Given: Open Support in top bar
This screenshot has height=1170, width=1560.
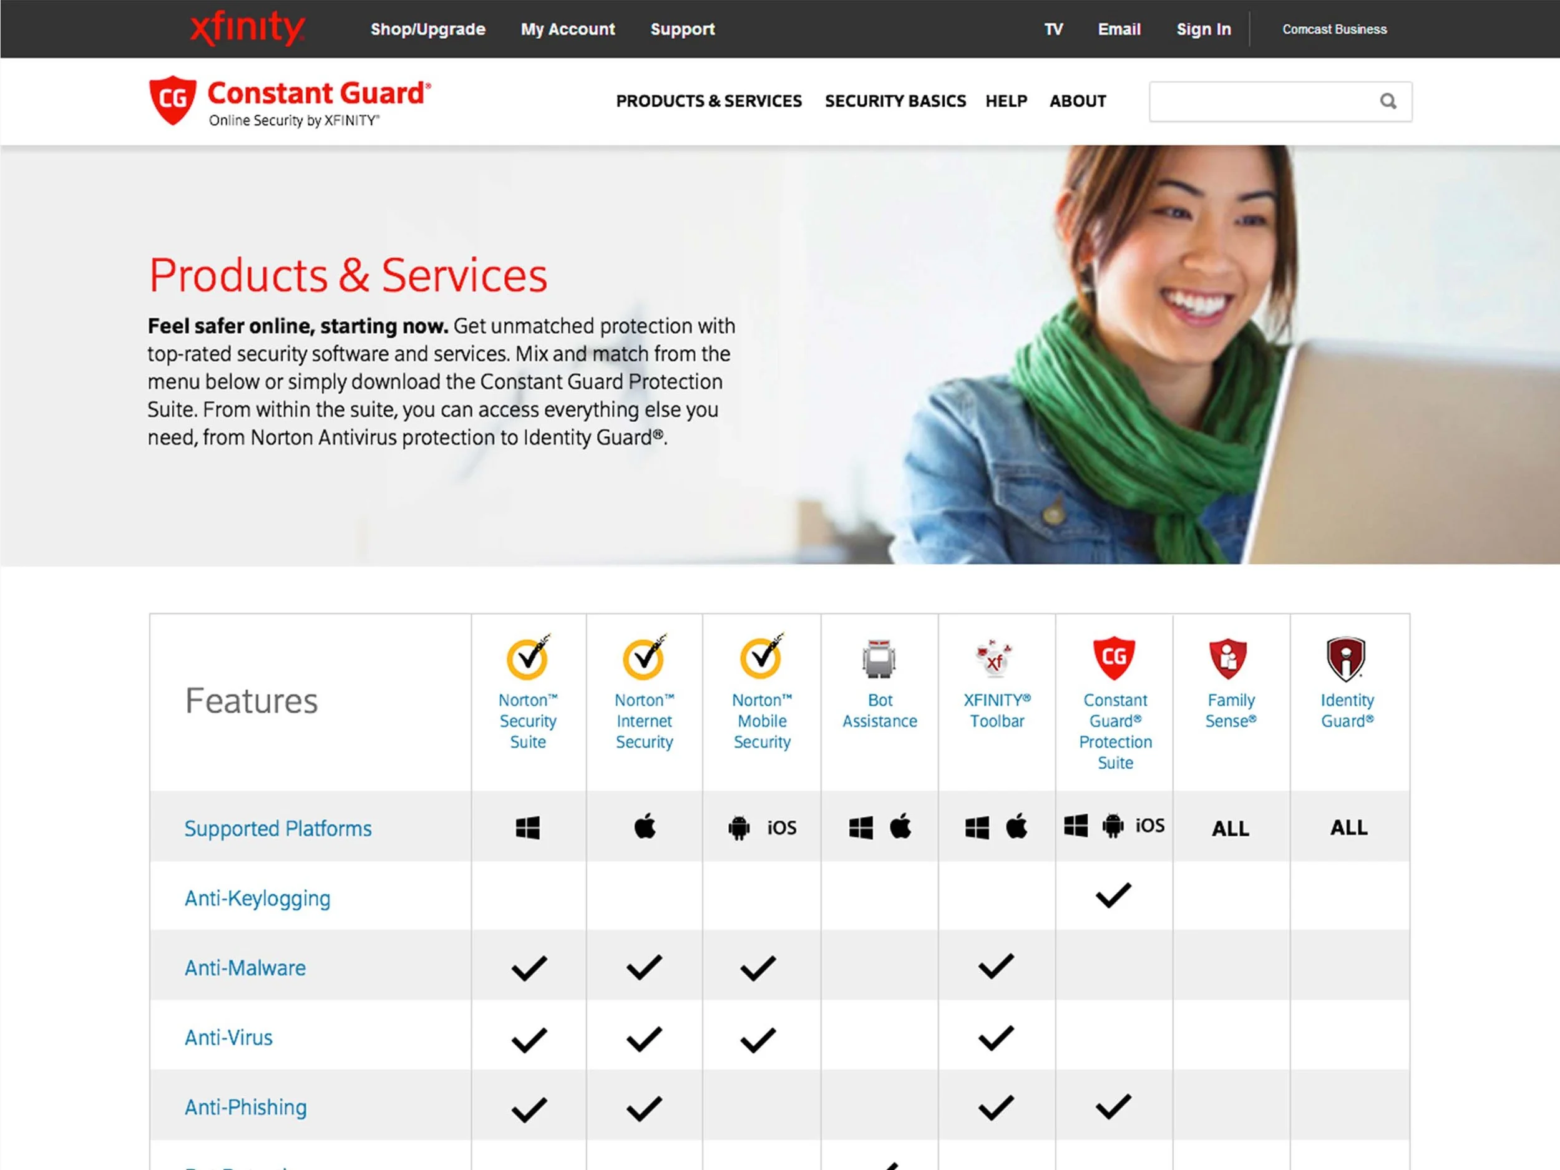Looking at the screenshot, I should coord(683,29).
